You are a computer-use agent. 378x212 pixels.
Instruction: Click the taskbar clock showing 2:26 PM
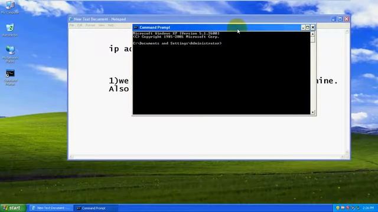click(368, 208)
